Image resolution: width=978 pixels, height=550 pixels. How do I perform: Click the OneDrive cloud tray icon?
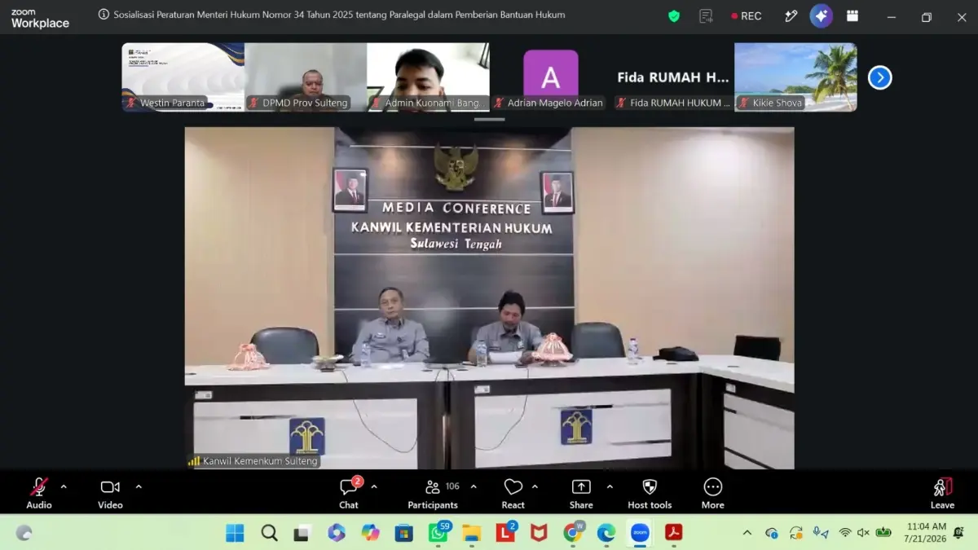tap(772, 533)
